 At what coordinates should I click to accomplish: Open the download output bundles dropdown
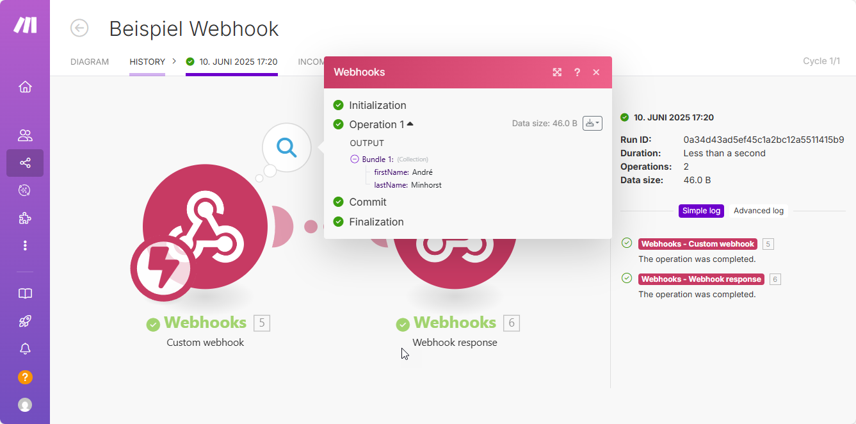[x=592, y=124]
